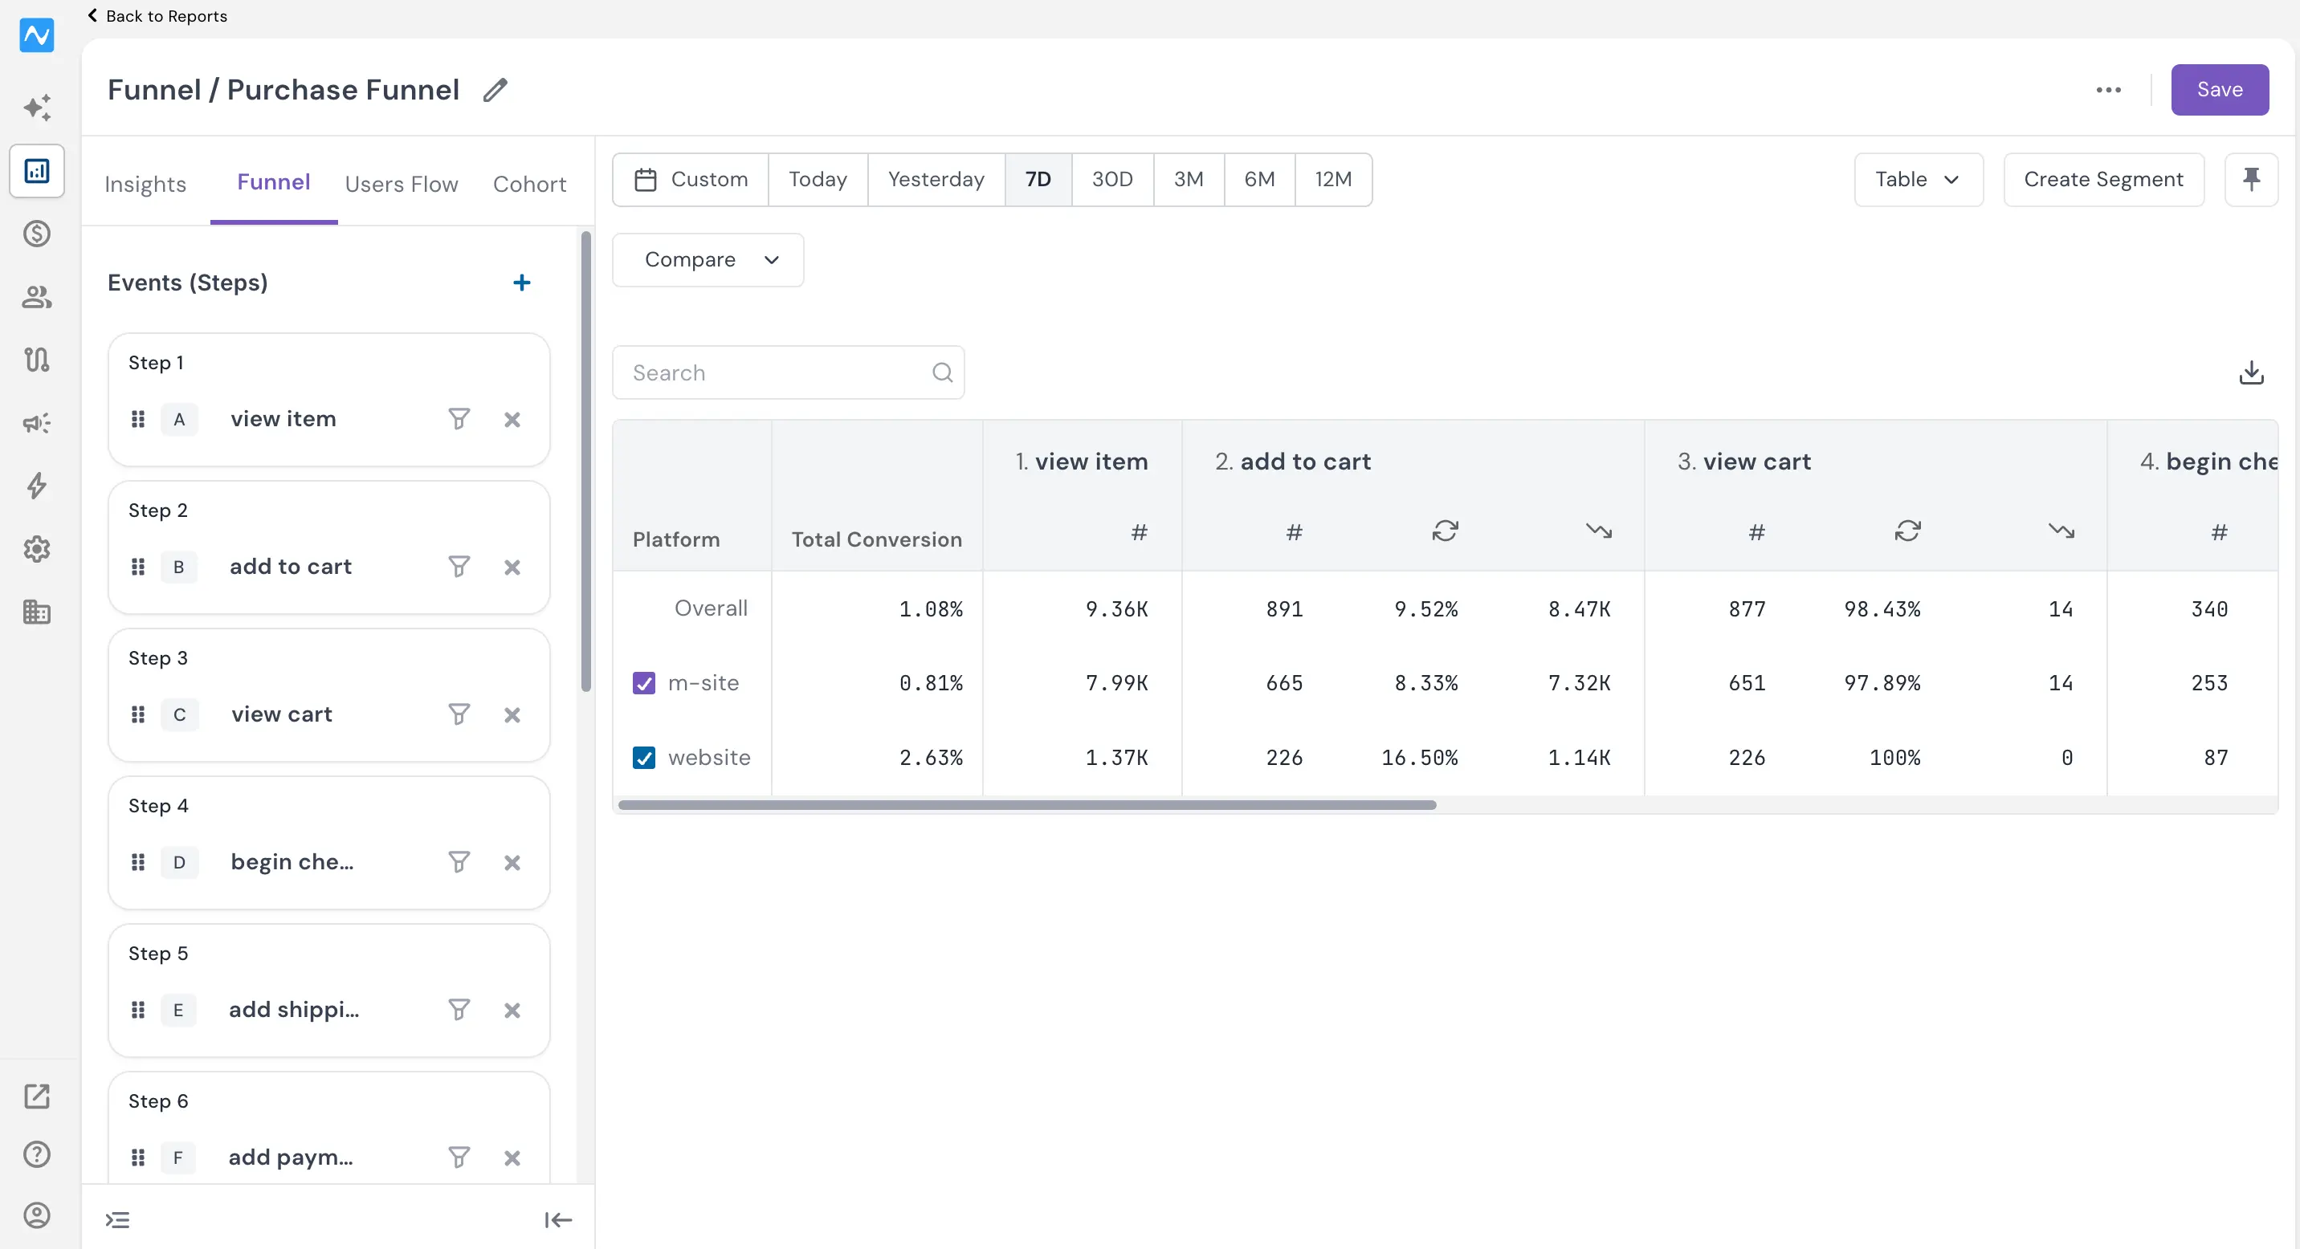Open the journeys path icon in sidebar
2300x1249 pixels.
[37, 360]
